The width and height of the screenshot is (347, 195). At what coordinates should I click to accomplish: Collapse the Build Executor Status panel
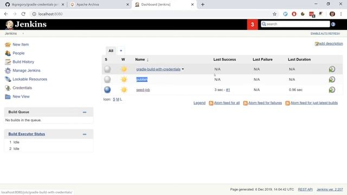(85, 134)
